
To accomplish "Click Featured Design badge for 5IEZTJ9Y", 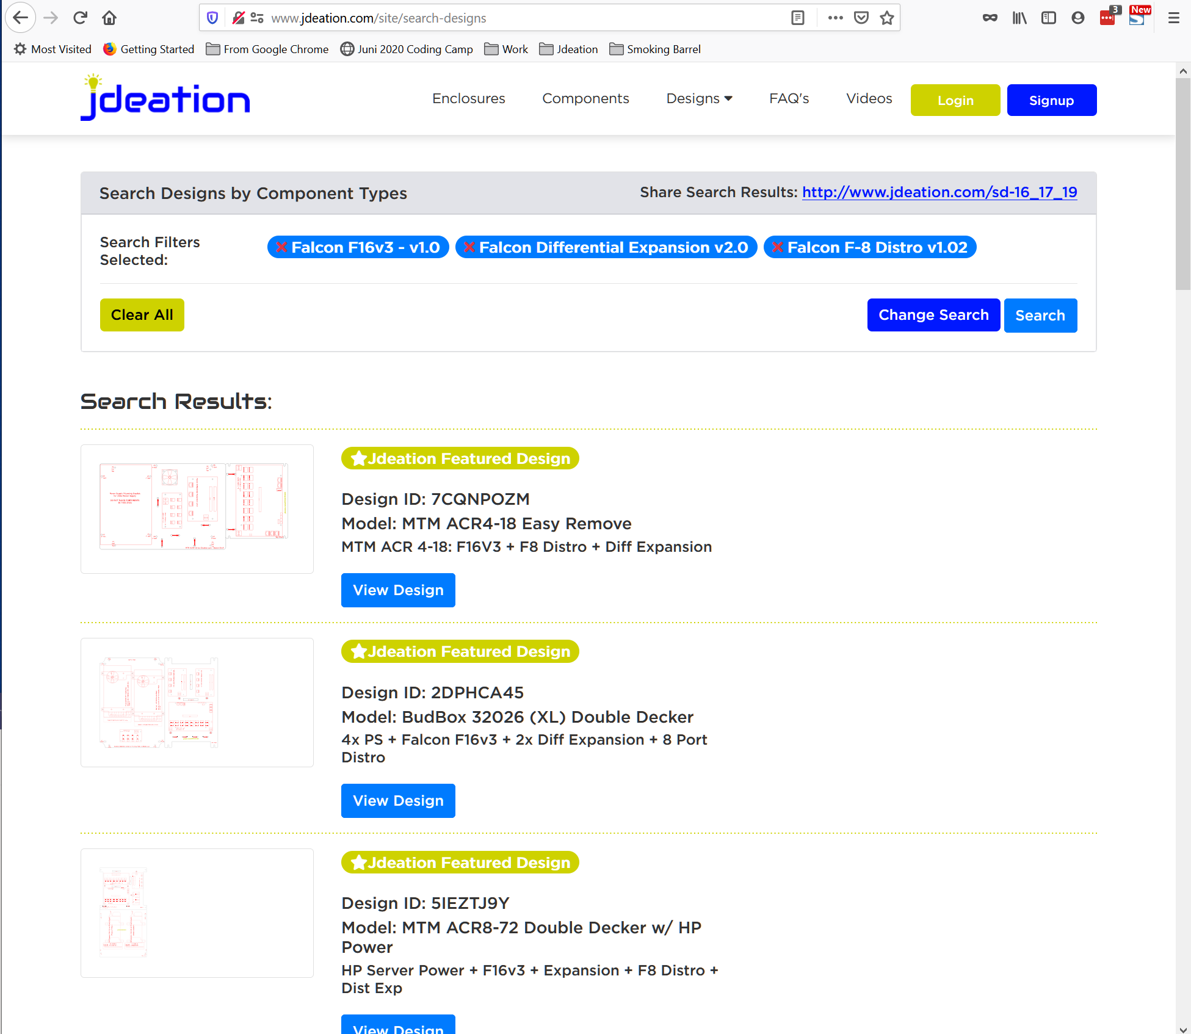I will tap(460, 862).
